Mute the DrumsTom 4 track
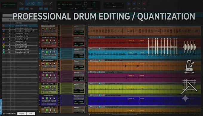203x116 pixels. 54,87
